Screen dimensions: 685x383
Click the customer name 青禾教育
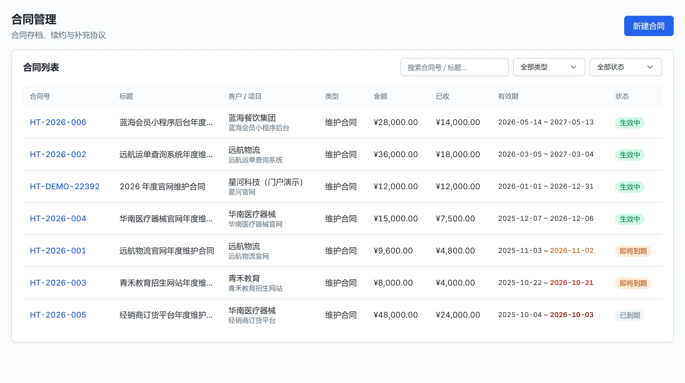tap(244, 279)
